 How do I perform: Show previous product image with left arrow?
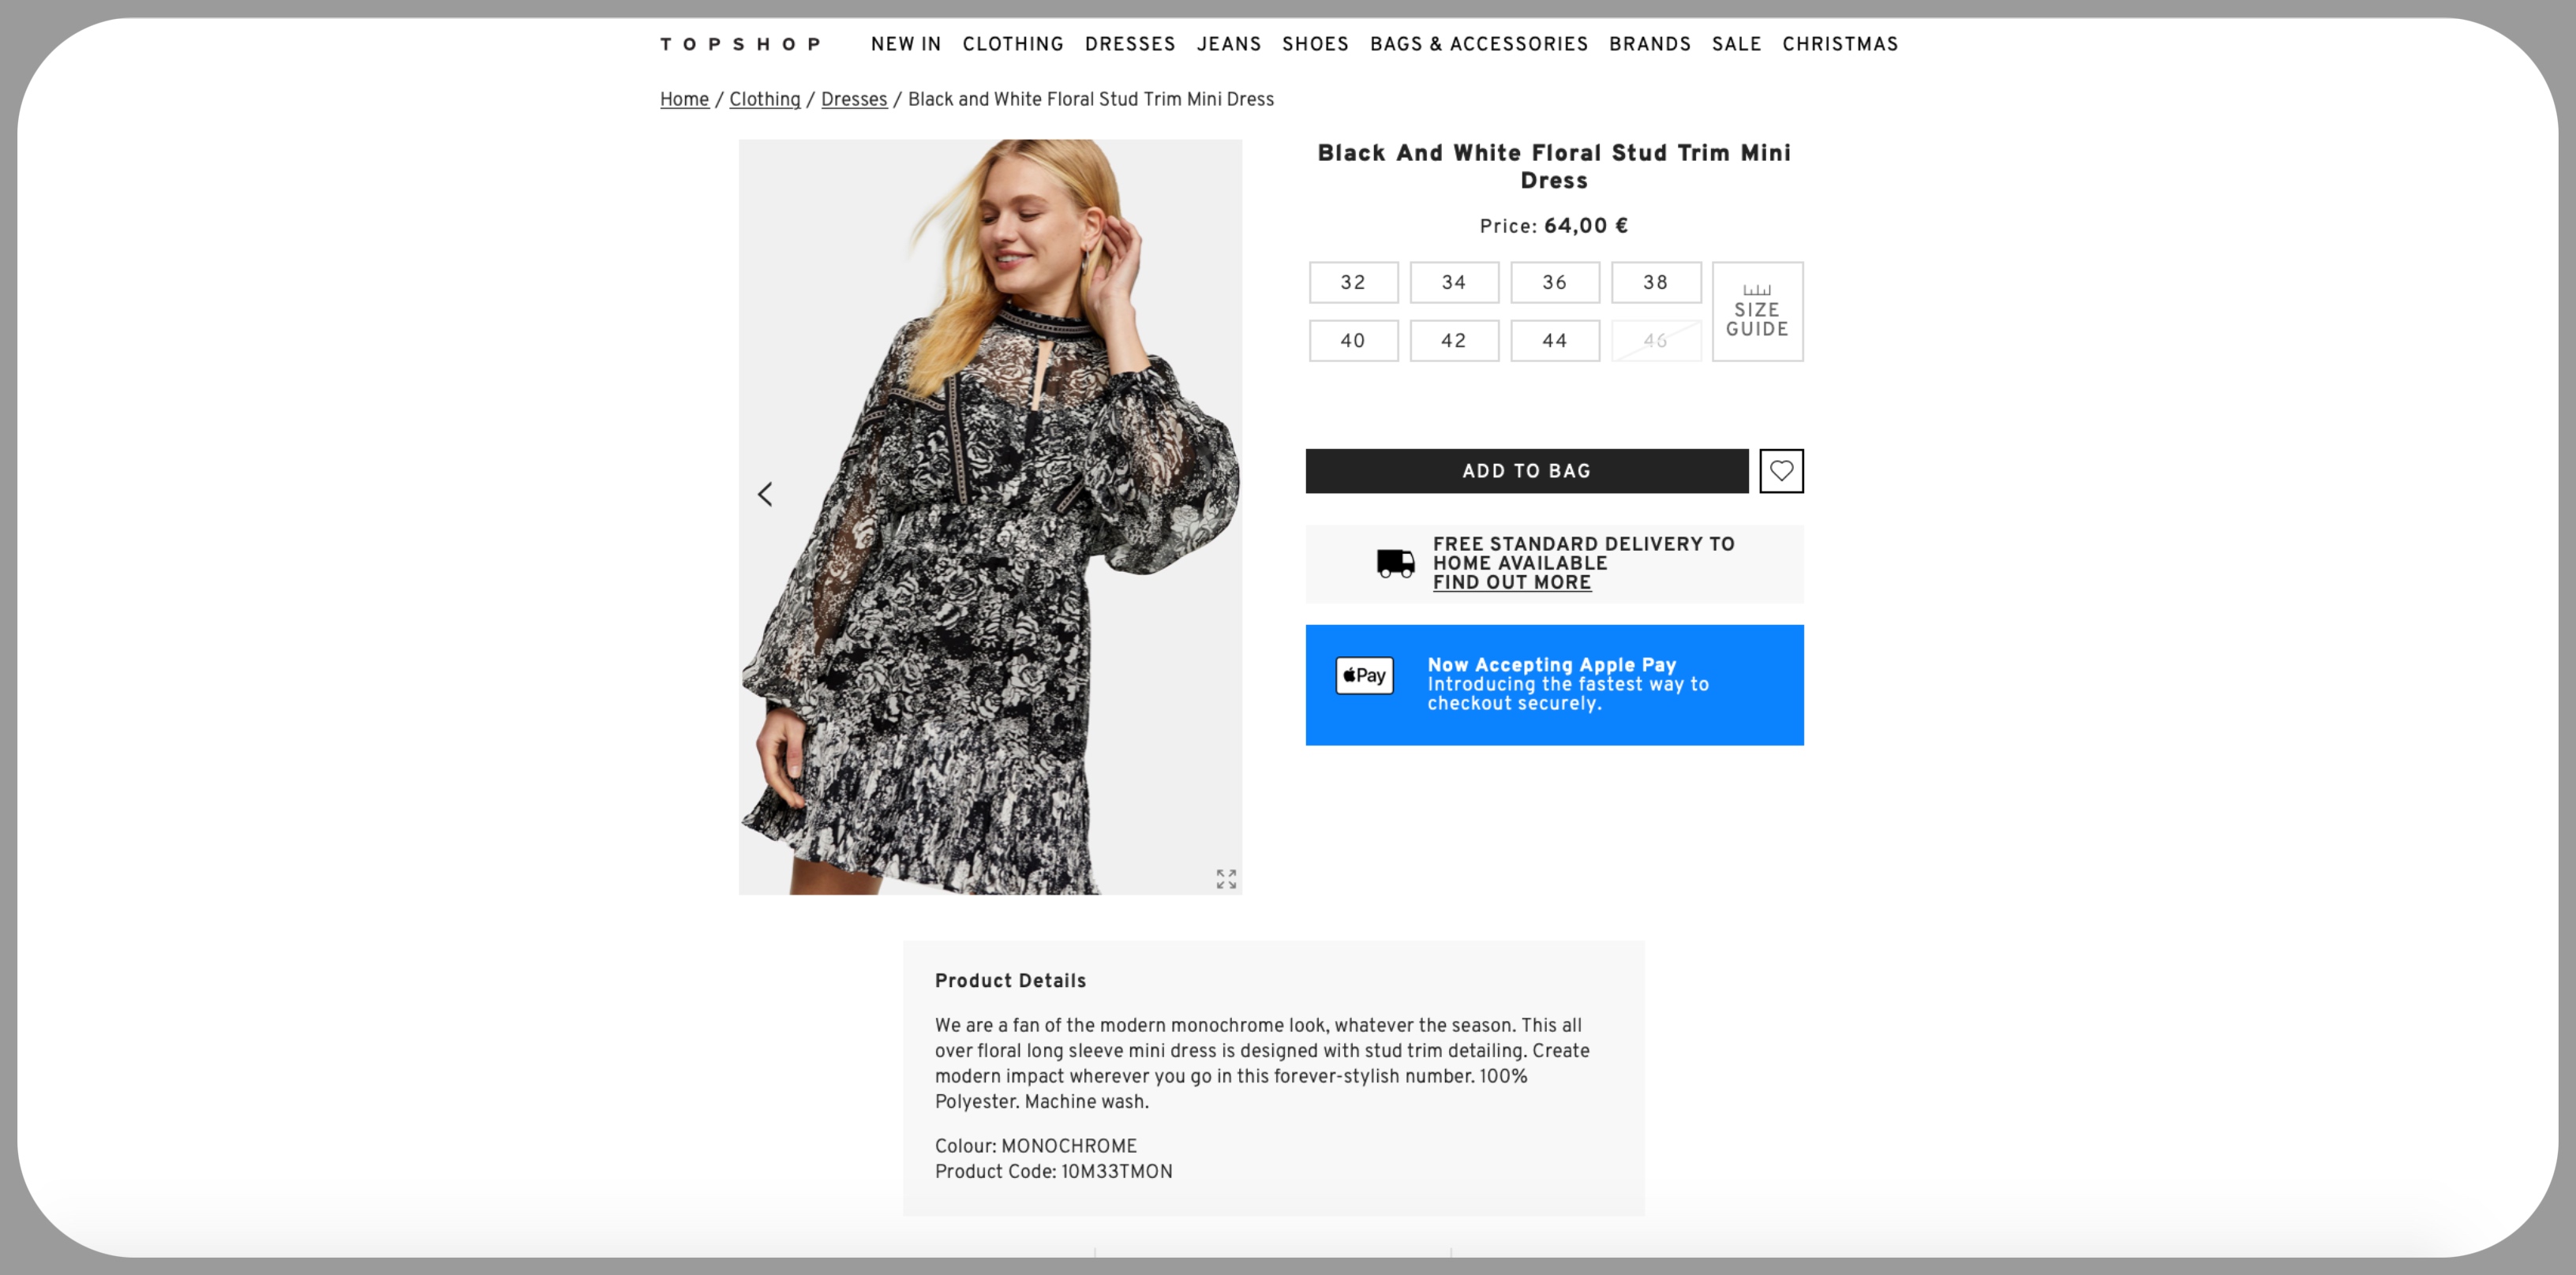765,494
